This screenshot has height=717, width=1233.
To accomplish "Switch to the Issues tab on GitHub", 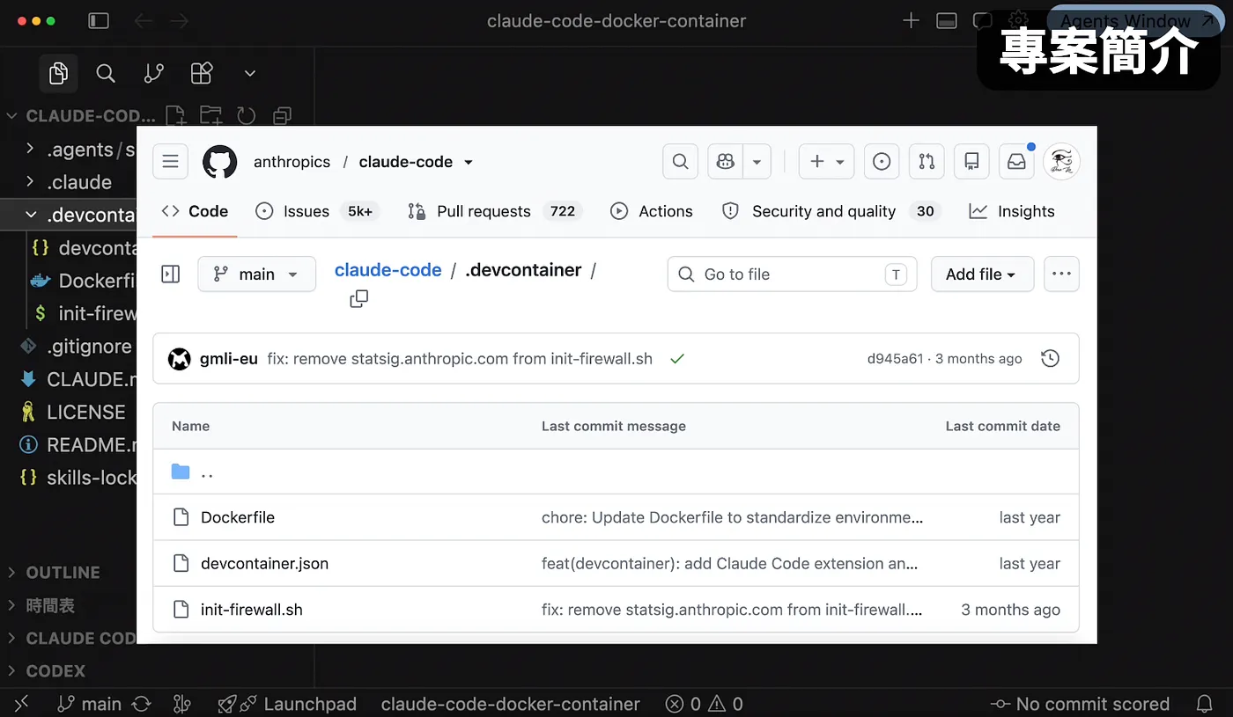I will click(x=317, y=211).
